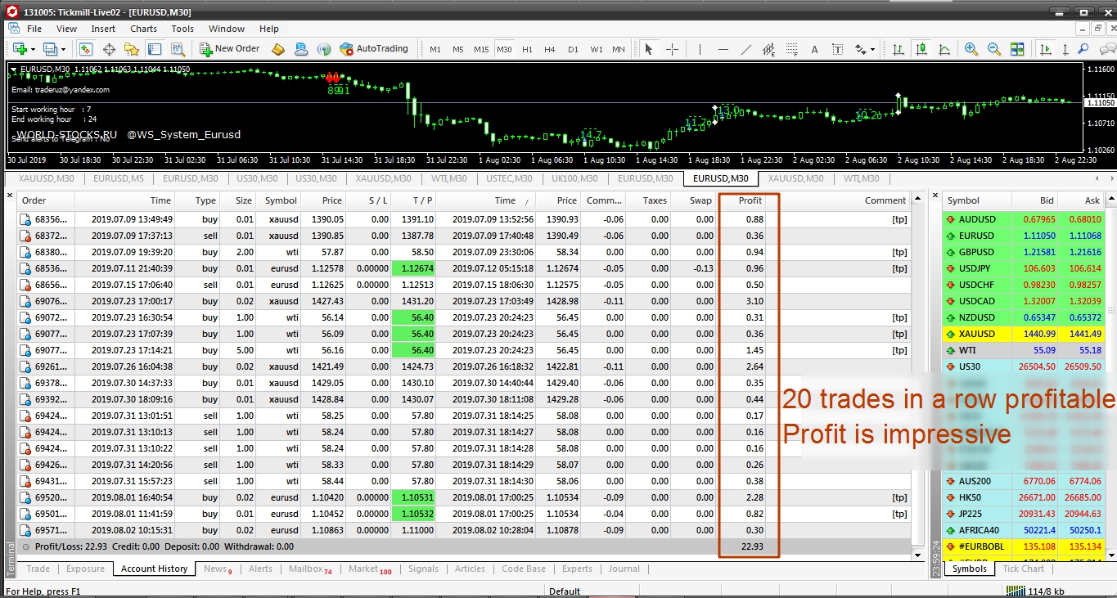
Task: Open the Charts menu
Action: coord(142,28)
